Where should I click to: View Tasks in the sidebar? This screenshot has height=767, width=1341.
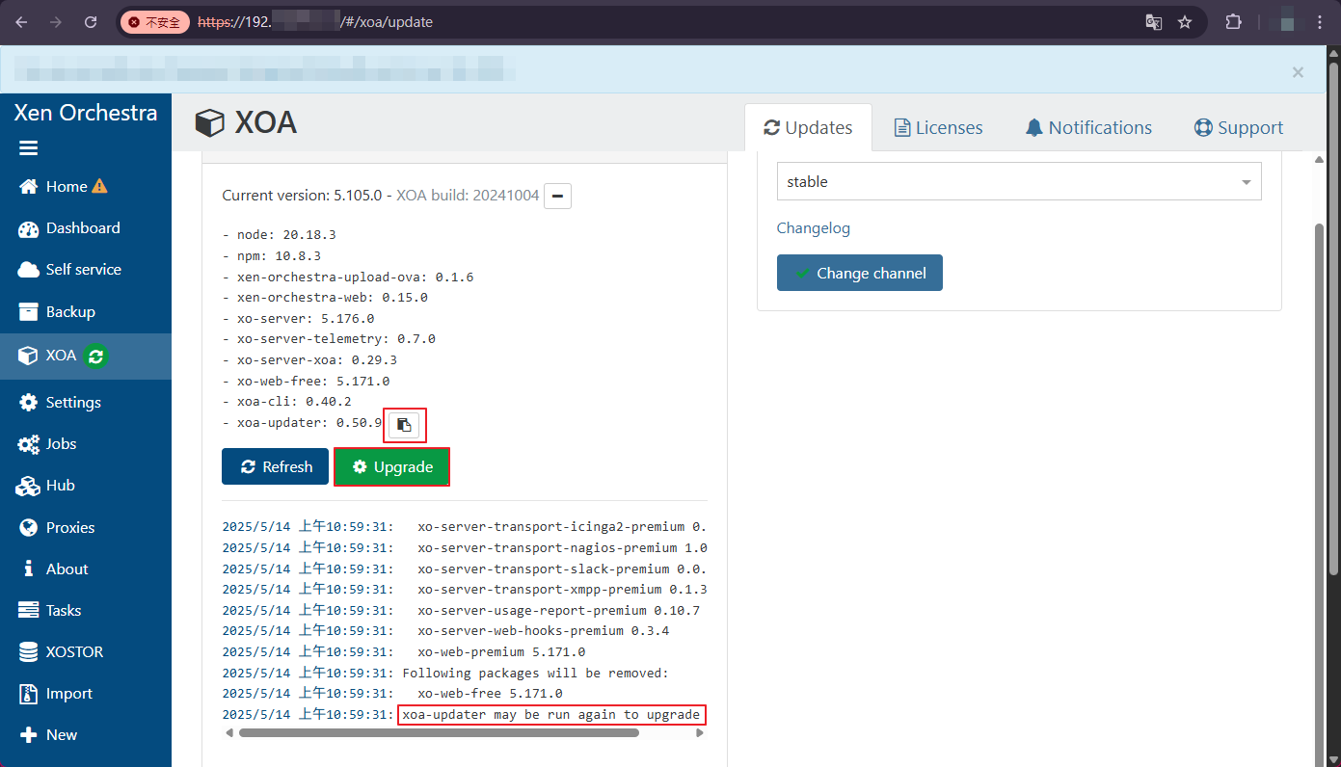coord(51,611)
